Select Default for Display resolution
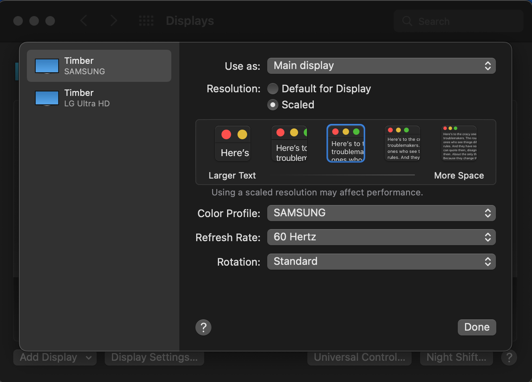This screenshot has width=532, height=382. 273,89
